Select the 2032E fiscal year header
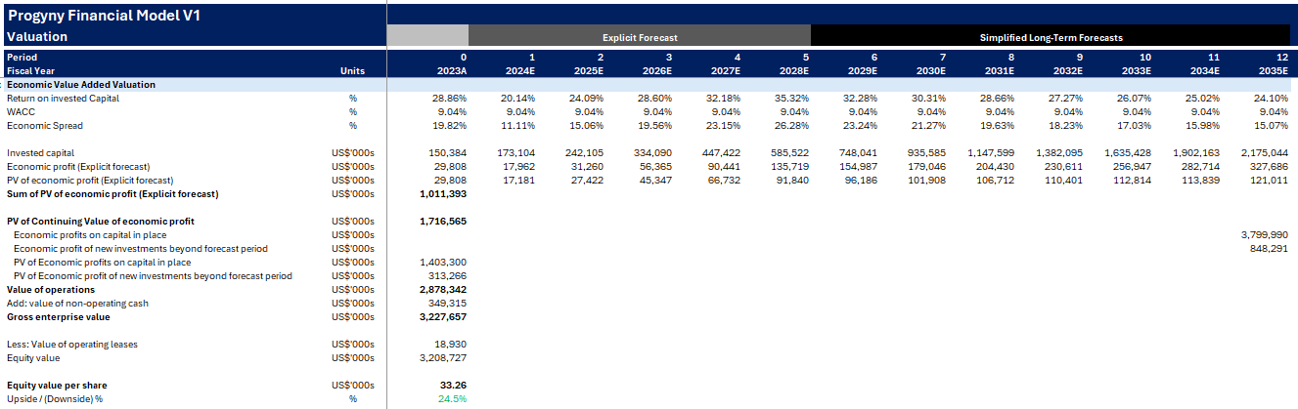This screenshot has height=409, width=1298. click(x=1067, y=71)
